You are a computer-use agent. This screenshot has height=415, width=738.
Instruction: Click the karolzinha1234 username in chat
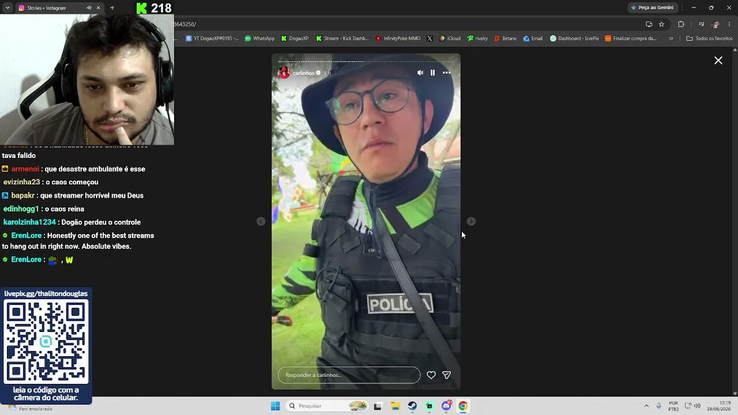pos(29,222)
